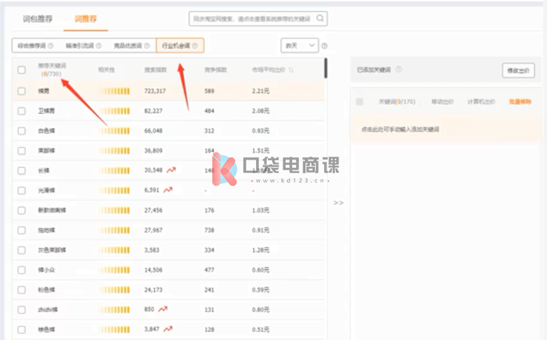Open the 昨天 date range dropdown
Screen dimensions: 547x340
pos(299,46)
